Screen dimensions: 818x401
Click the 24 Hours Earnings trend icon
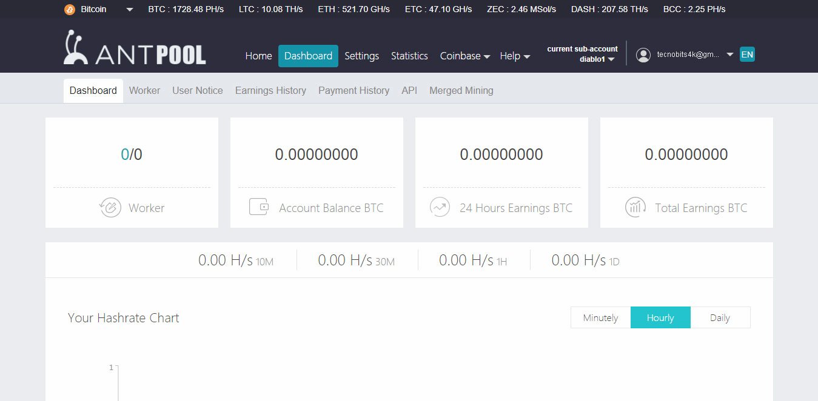coord(440,207)
